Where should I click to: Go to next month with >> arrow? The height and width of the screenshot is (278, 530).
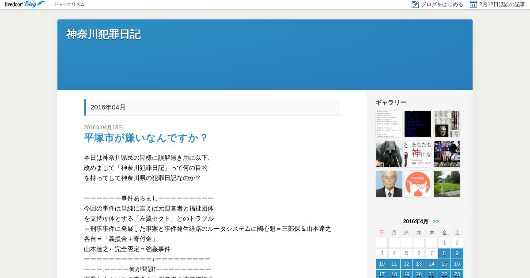click(436, 222)
